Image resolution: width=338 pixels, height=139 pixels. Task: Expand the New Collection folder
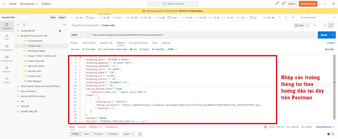tap(18, 91)
